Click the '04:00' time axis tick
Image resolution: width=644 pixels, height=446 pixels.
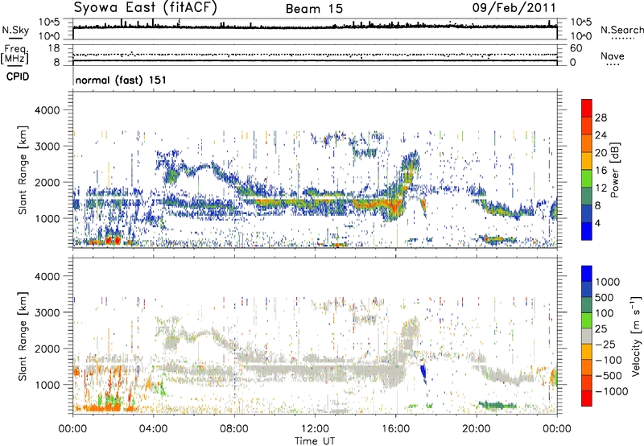153,429
